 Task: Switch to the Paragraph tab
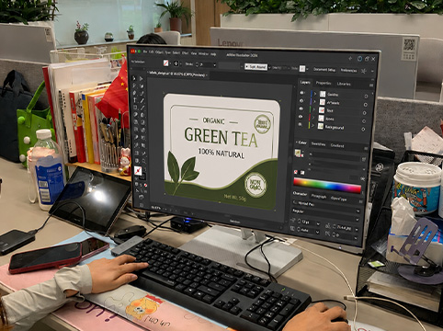319,197
